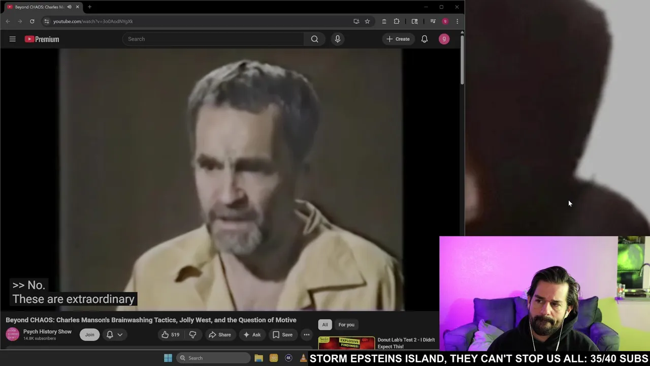Open the VLC cone icon in taskbar
The width and height of the screenshot is (650, 366).
point(303,358)
